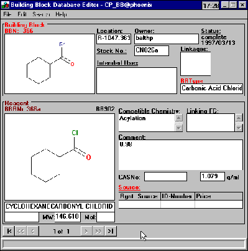Click the Location field with R-1047.363
The image size is (248, 251).
tap(114, 39)
